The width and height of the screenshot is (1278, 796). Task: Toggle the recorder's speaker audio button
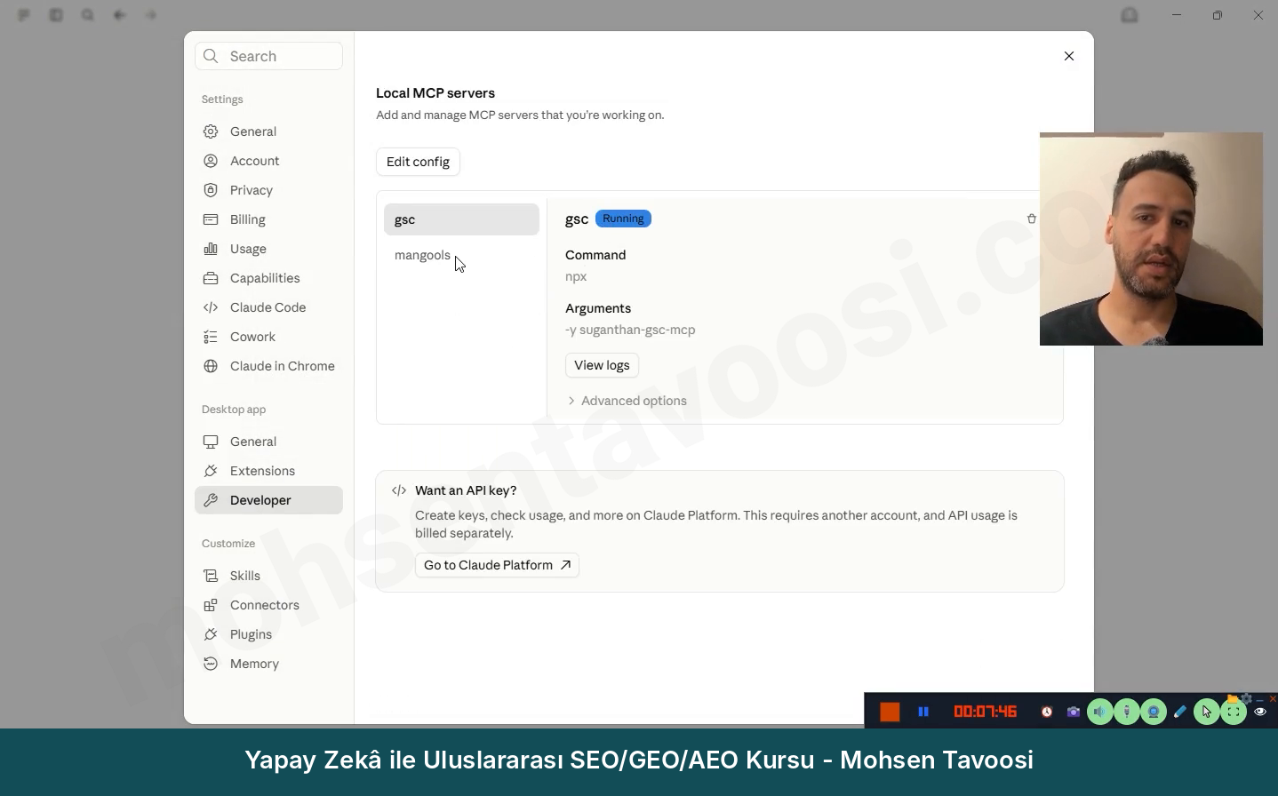[1100, 712]
